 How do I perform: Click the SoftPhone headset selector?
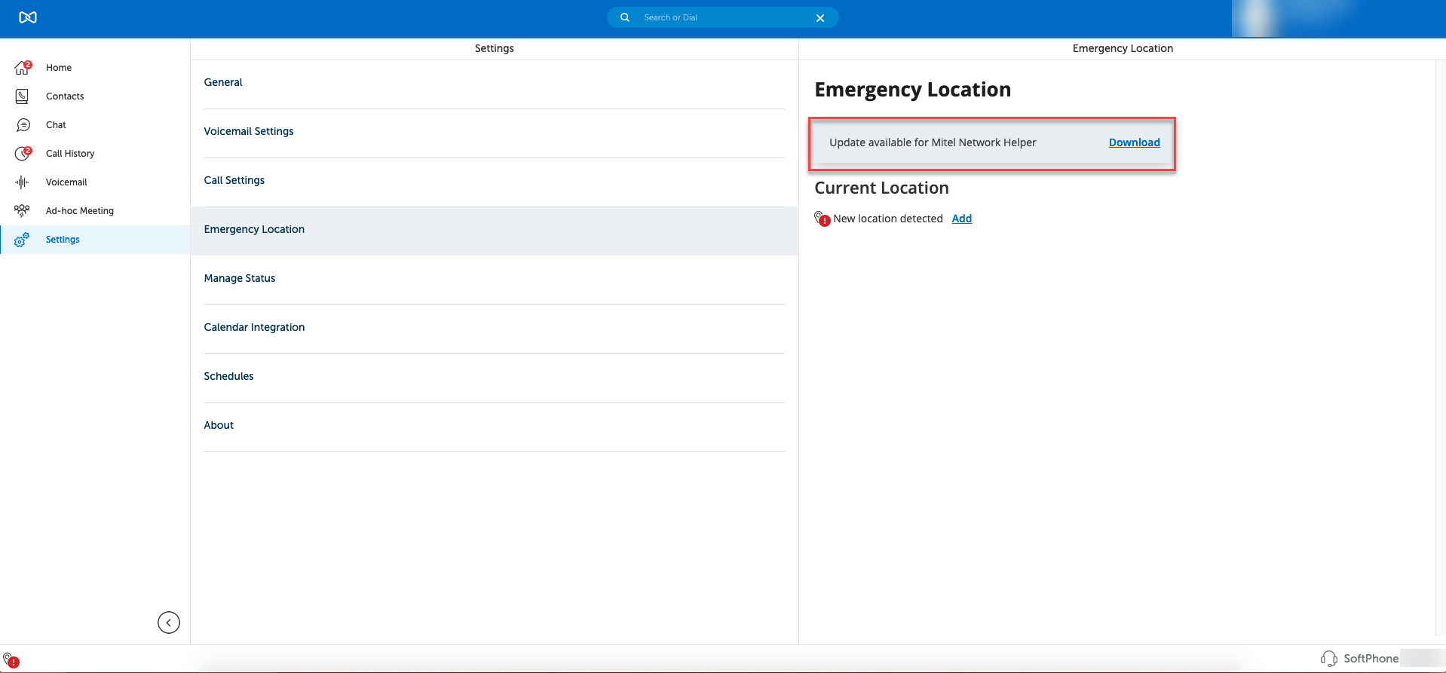[1360, 659]
